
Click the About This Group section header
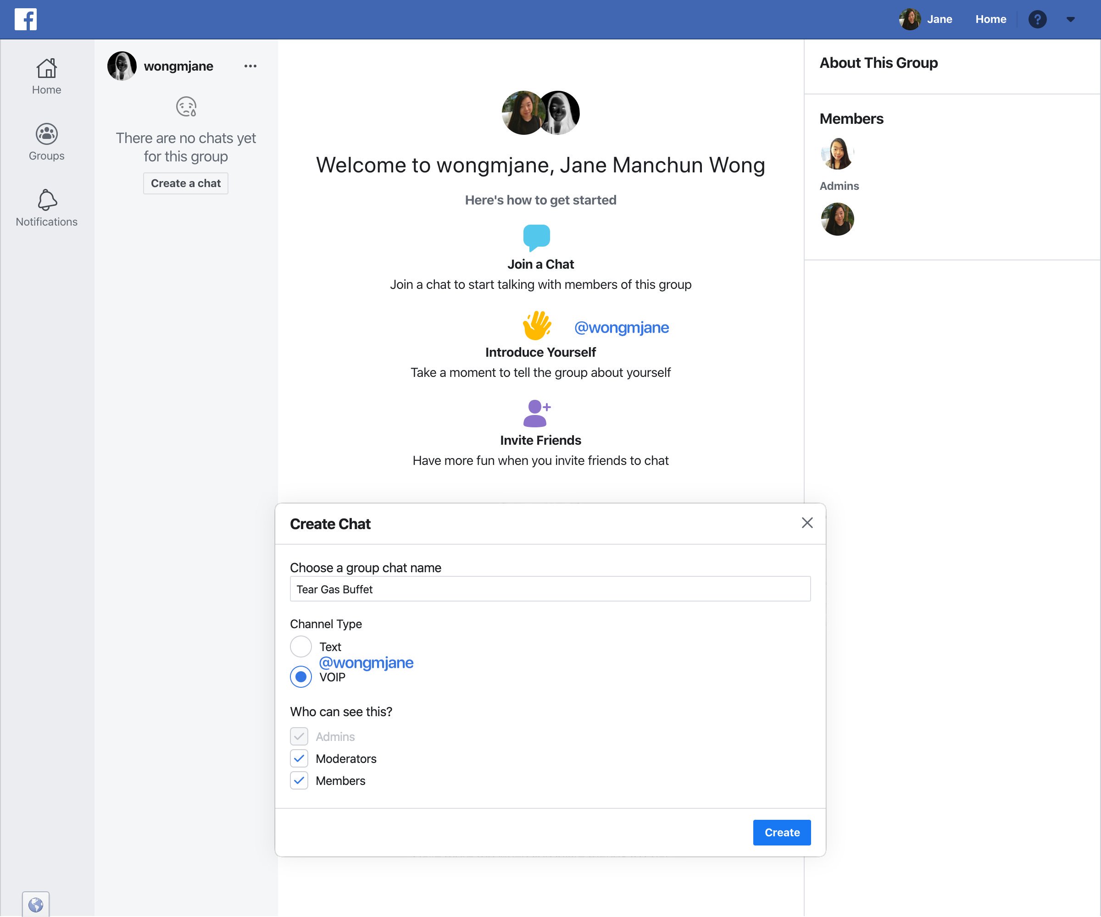point(878,63)
